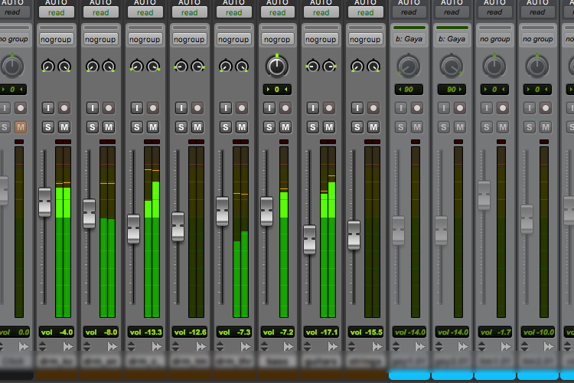The height and width of the screenshot is (383, 574).
Task: Enable input monitoring on vol -12.6 channel
Action: pyautogui.click(x=181, y=108)
